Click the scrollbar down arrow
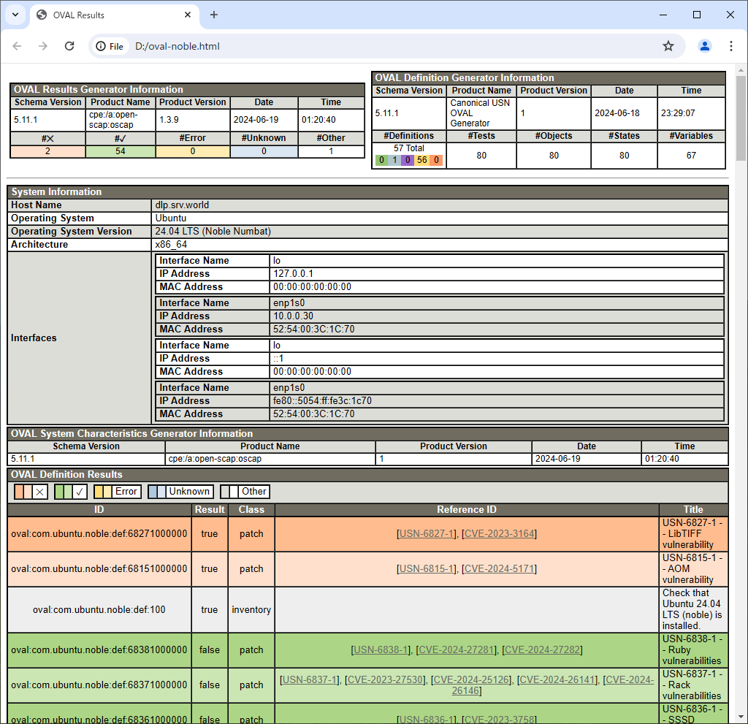 point(741,717)
